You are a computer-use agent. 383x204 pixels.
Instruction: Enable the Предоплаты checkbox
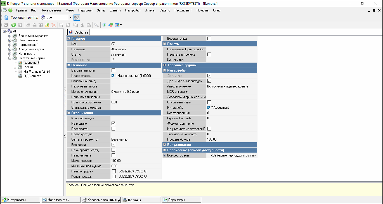[x=113, y=129]
